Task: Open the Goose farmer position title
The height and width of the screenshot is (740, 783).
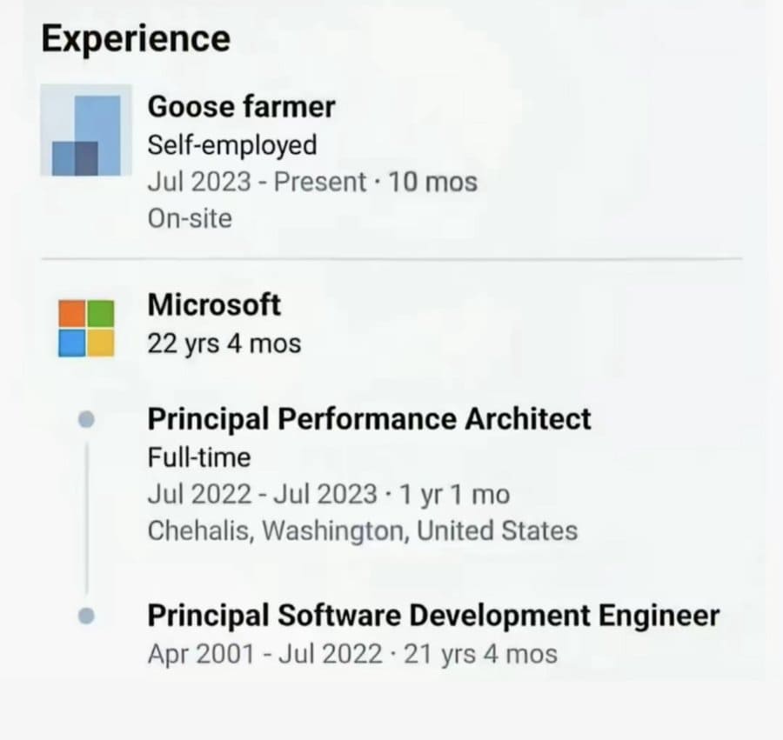Action: tap(241, 107)
